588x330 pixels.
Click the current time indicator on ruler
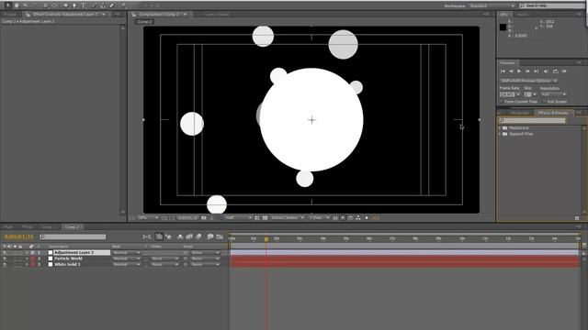[x=266, y=239]
